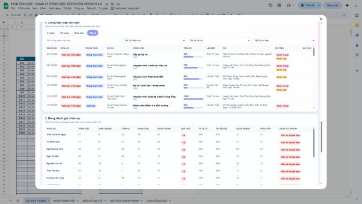The height and width of the screenshot is (204, 362).
Task: Open the Dashboard công việc menu
Action: point(125,8)
